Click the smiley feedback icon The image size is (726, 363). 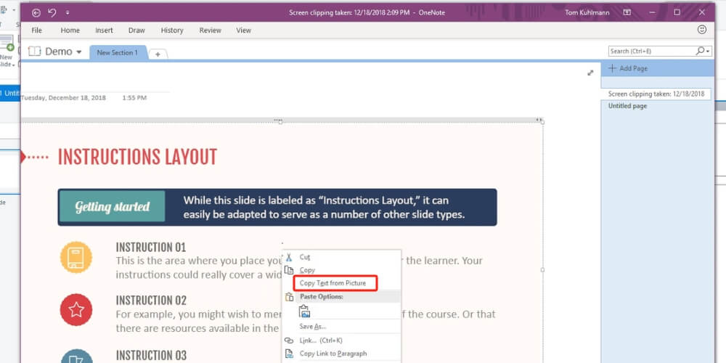tap(702, 30)
